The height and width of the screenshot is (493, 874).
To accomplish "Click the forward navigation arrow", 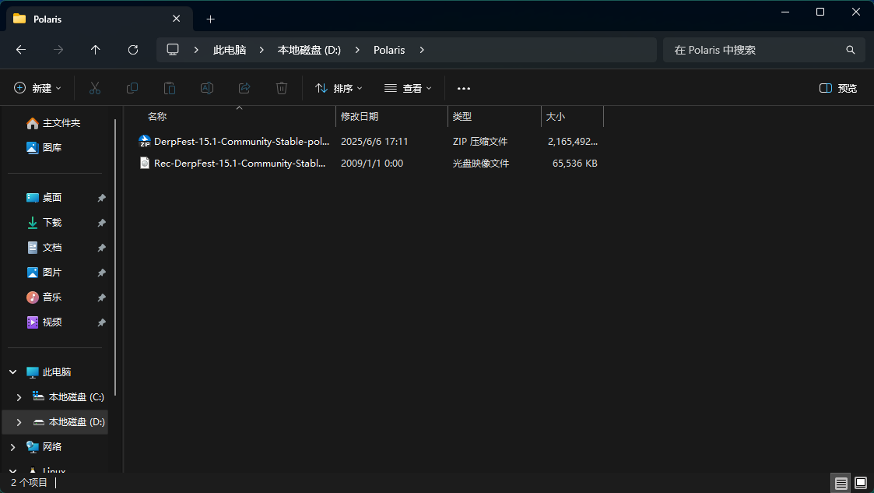I will [x=58, y=50].
